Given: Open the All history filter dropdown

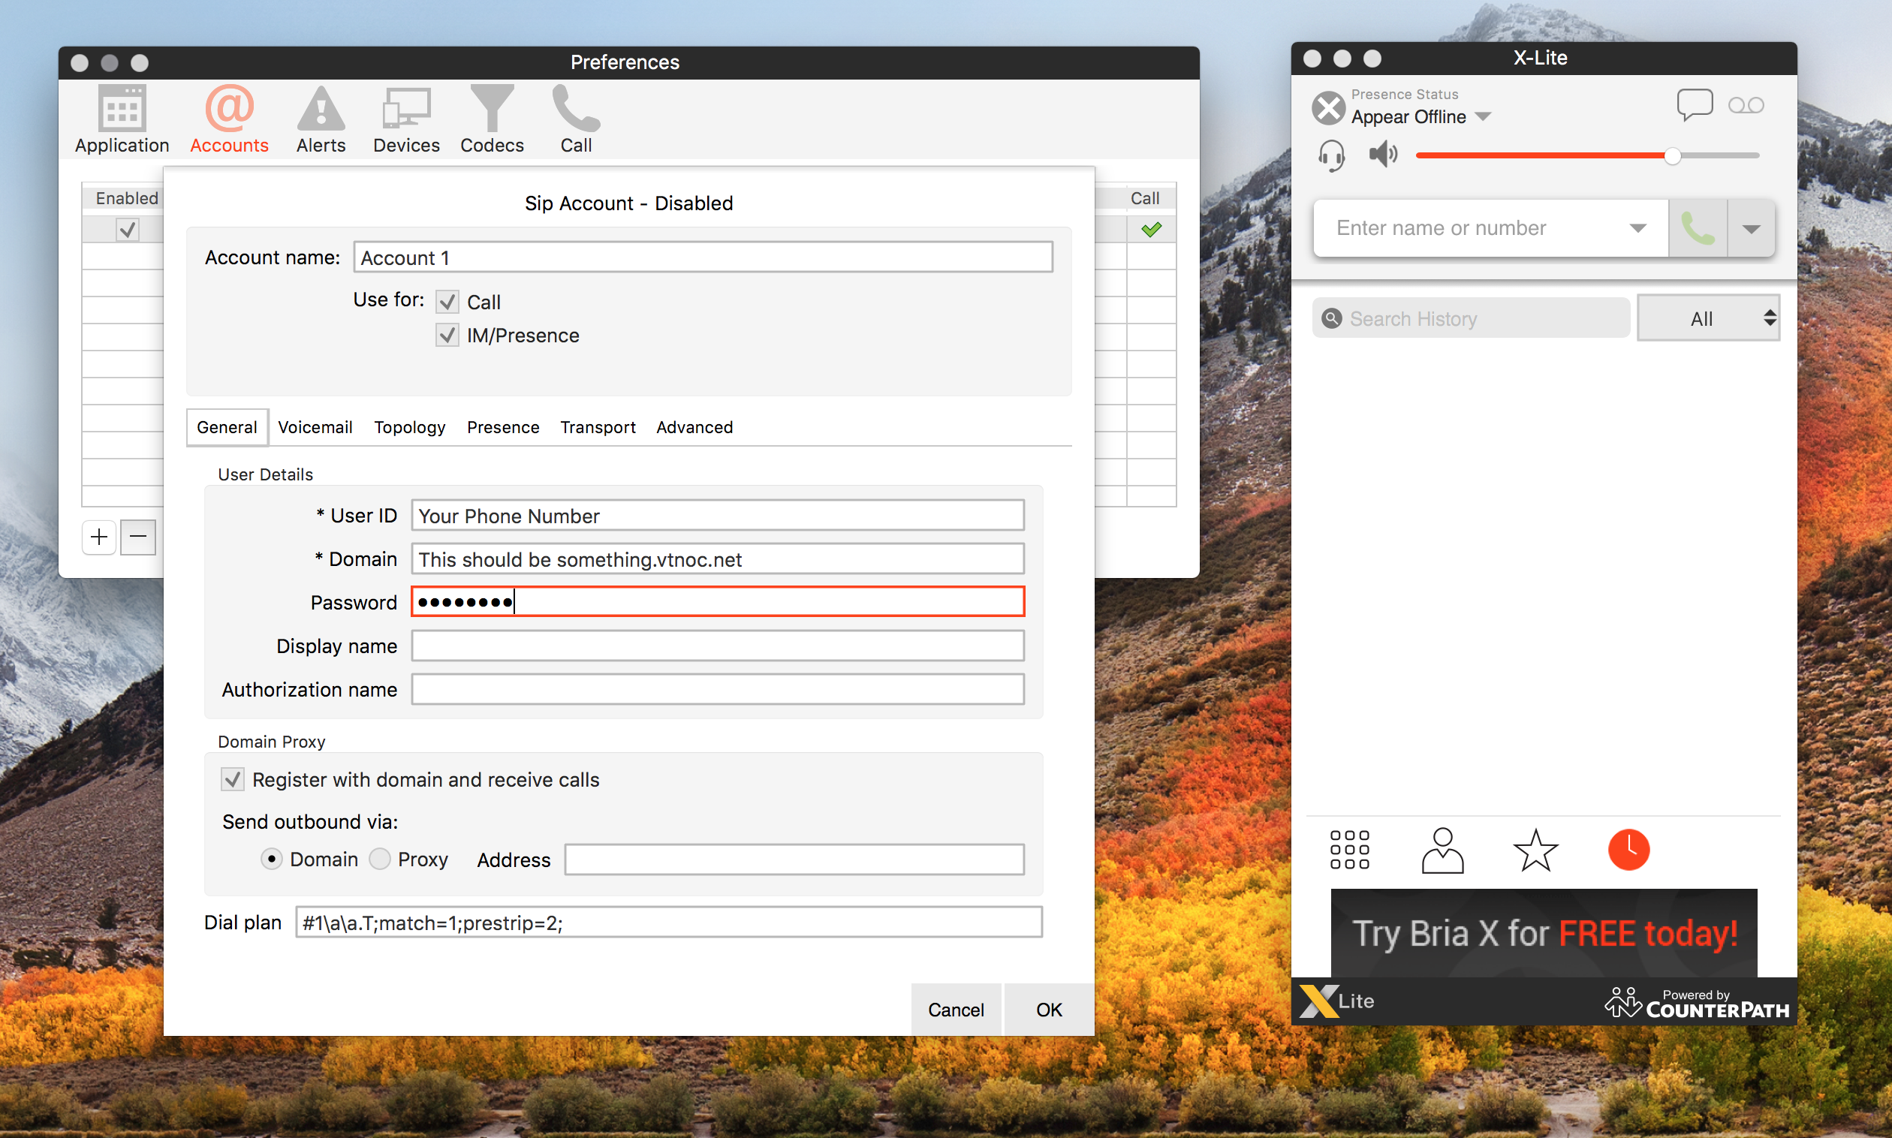Looking at the screenshot, I should tap(1708, 318).
